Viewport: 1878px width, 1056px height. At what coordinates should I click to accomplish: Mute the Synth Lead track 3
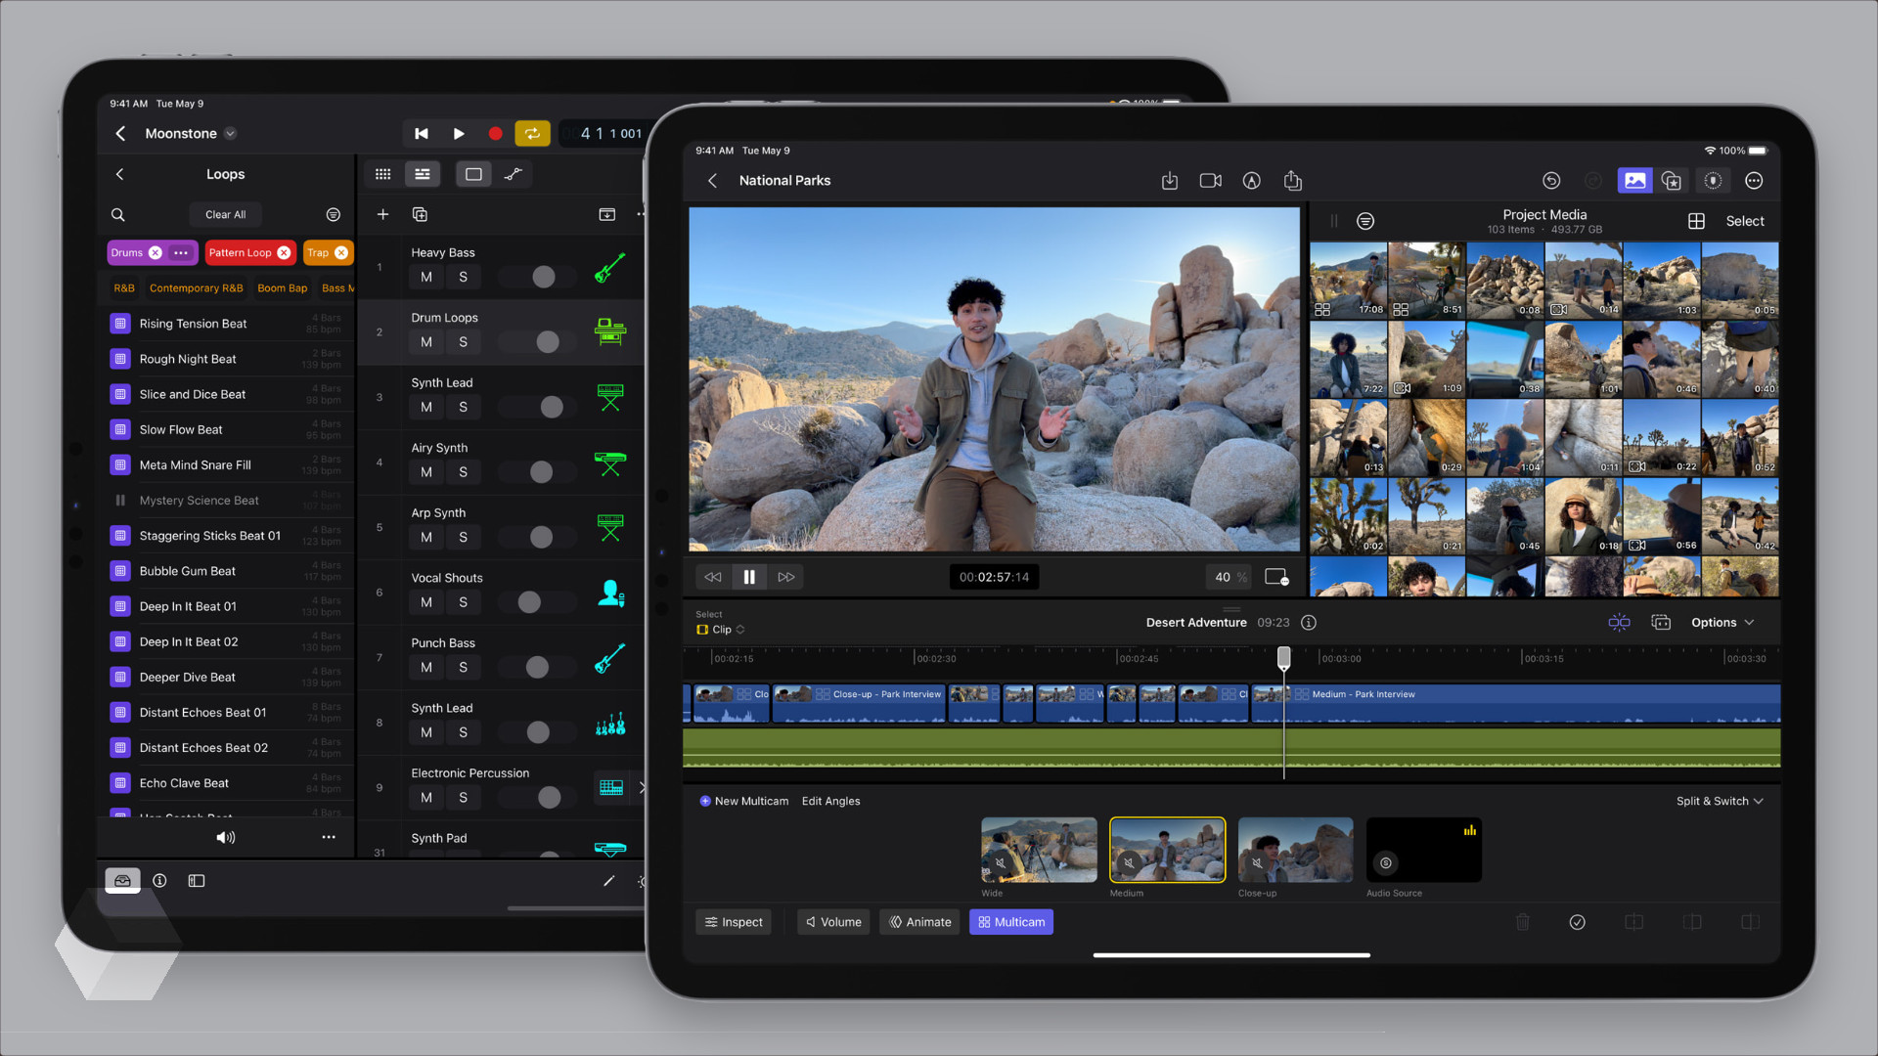click(x=425, y=408)
